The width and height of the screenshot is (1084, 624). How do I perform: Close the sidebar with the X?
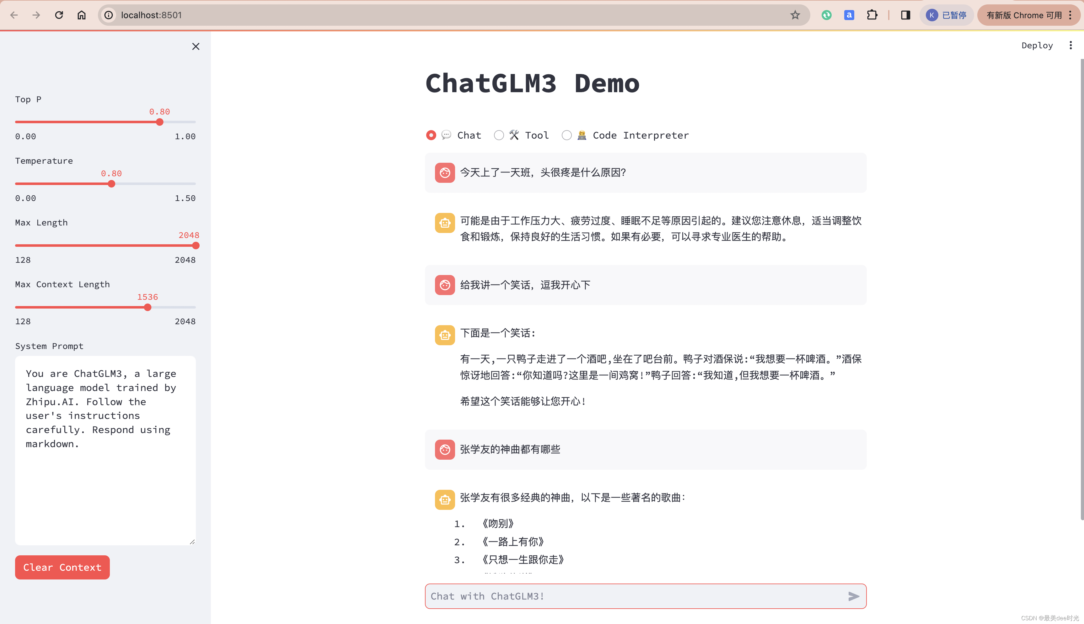click(x=196, y=46)
